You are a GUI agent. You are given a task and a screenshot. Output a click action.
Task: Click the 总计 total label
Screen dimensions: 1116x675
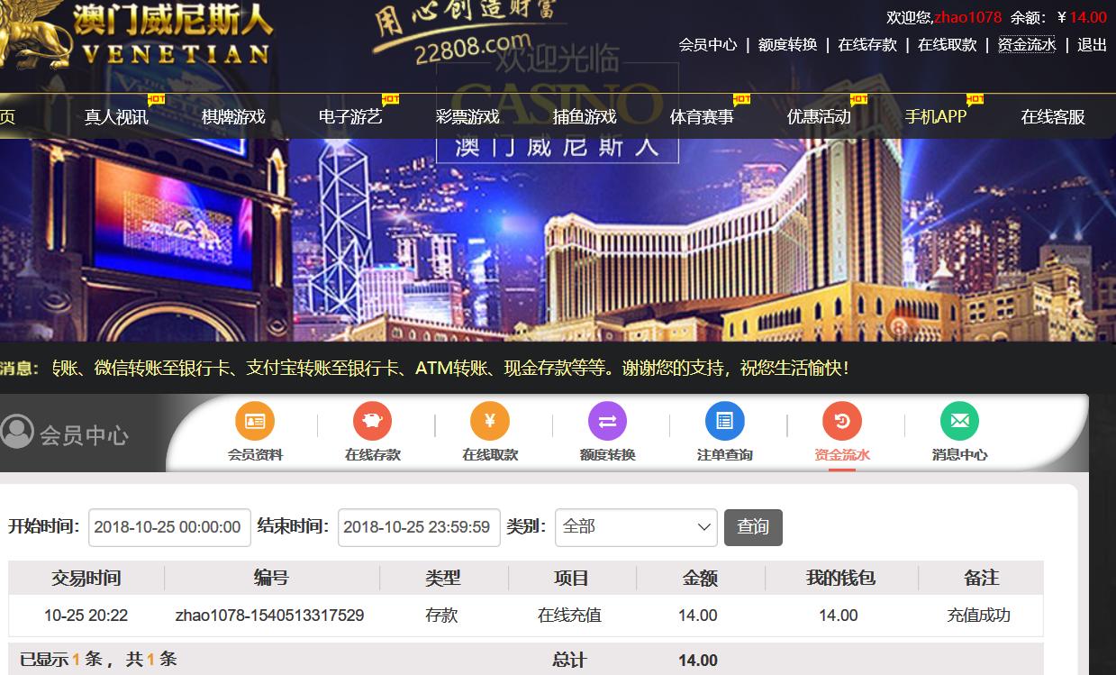569,661
